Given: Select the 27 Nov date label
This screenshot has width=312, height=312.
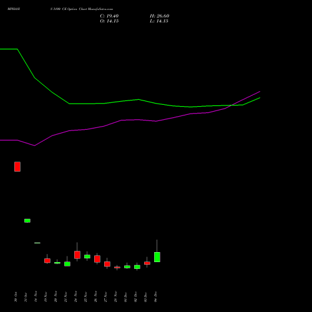Looking at the screenshot, I should click(x=105, y=296).
